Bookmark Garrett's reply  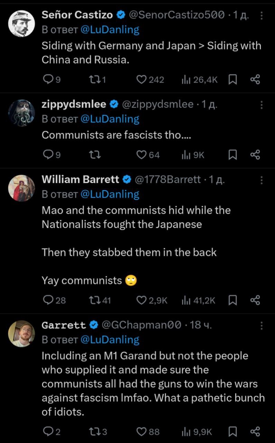click(233, 432)
